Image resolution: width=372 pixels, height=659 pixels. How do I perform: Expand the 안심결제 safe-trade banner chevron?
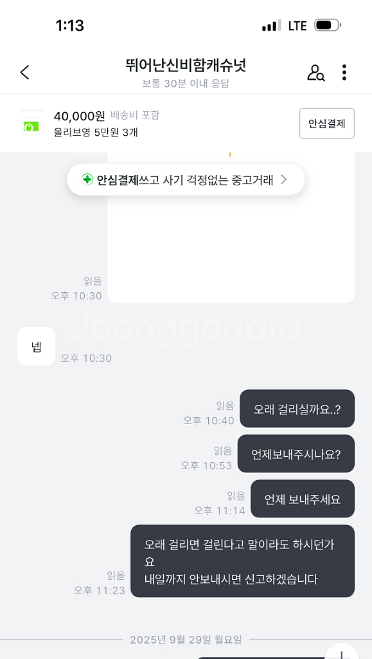283,180
